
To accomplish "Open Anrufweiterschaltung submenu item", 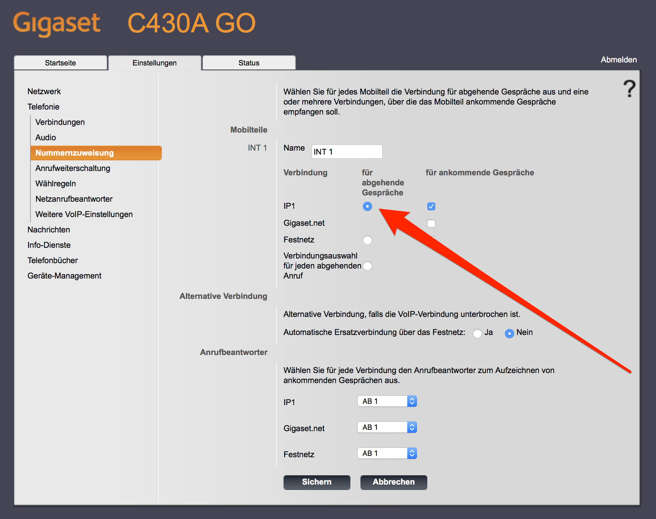I will tap(73, 168).
